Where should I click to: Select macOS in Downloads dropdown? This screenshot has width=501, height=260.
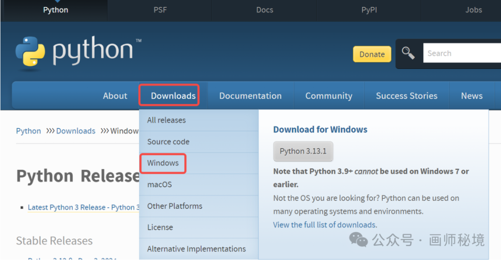point(199,184)
